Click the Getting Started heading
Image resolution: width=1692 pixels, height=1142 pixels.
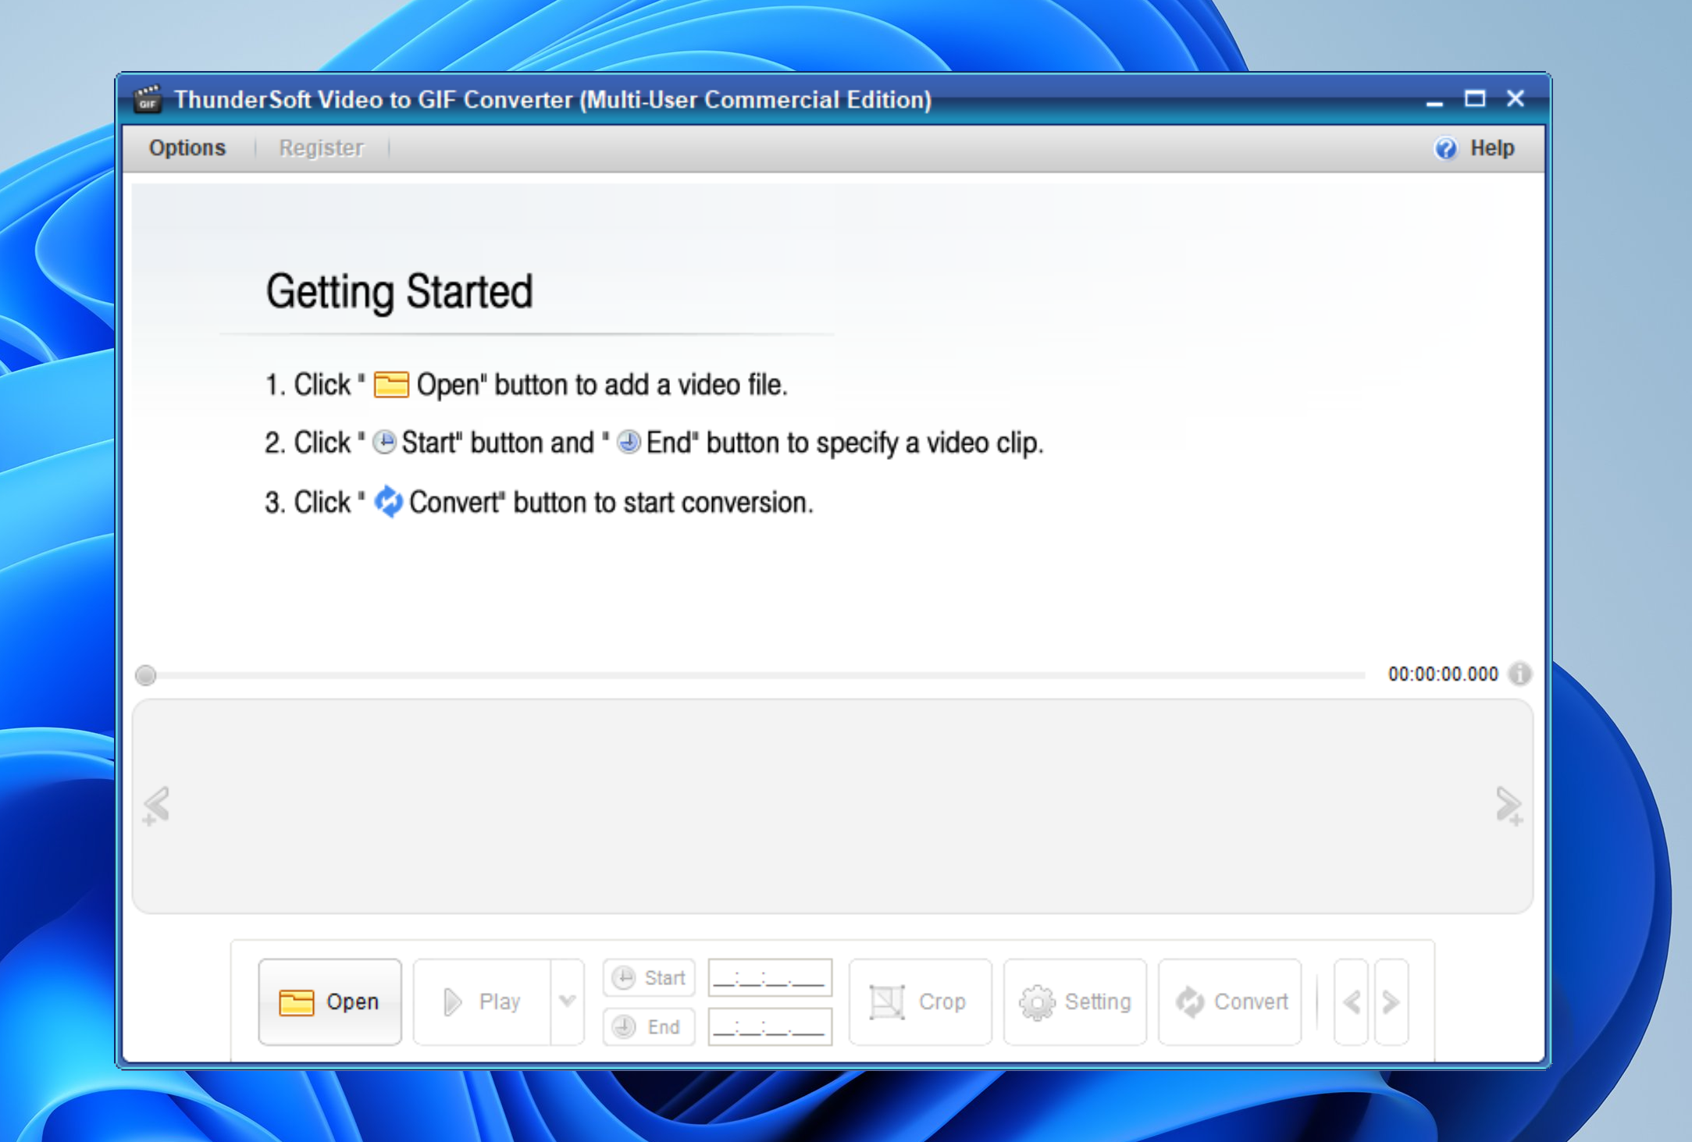[399, 292]
